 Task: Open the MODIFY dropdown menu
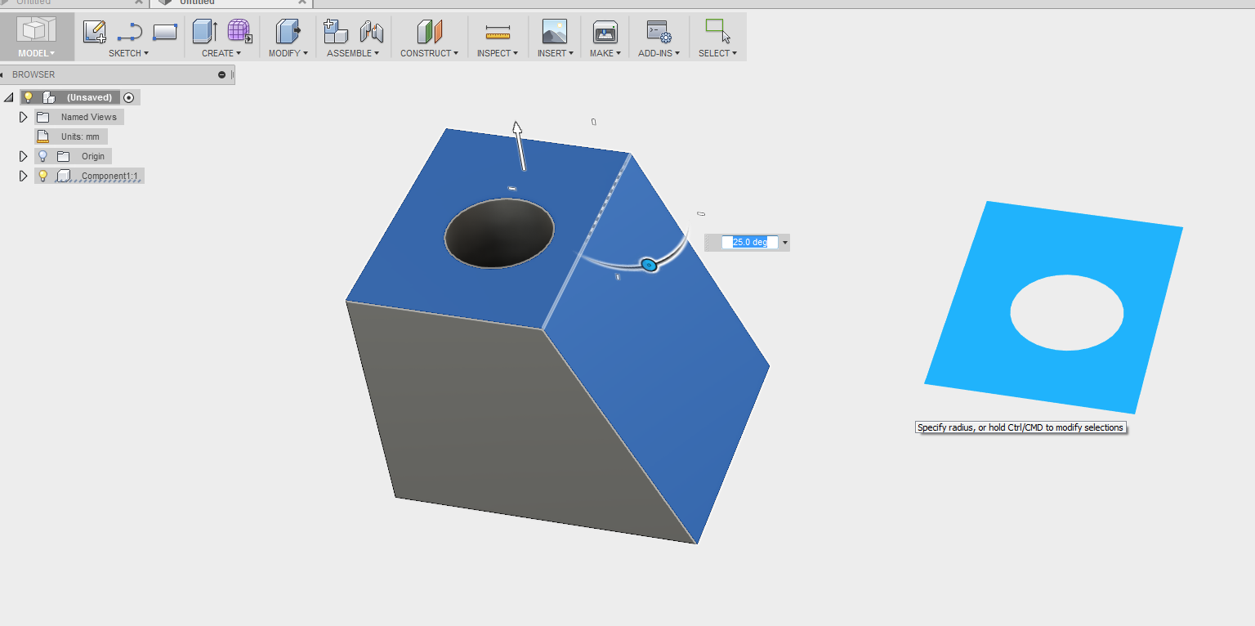click(288, 53)
